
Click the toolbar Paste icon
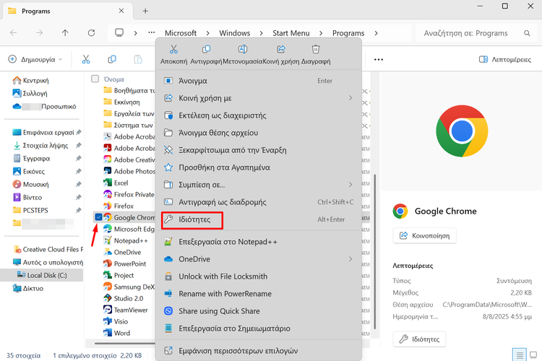[138, 59]
